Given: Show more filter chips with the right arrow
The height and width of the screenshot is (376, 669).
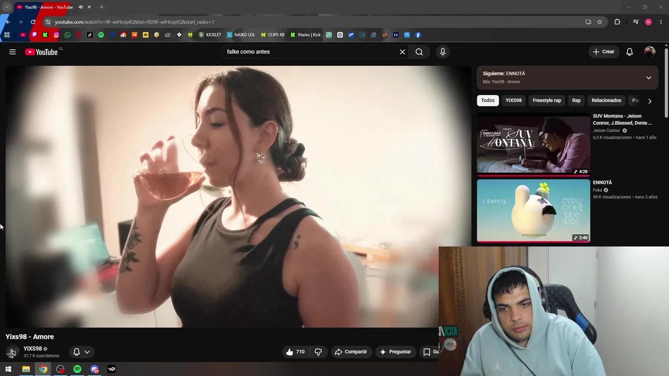Looking at the screenshot, I should [x=650, y=101].
